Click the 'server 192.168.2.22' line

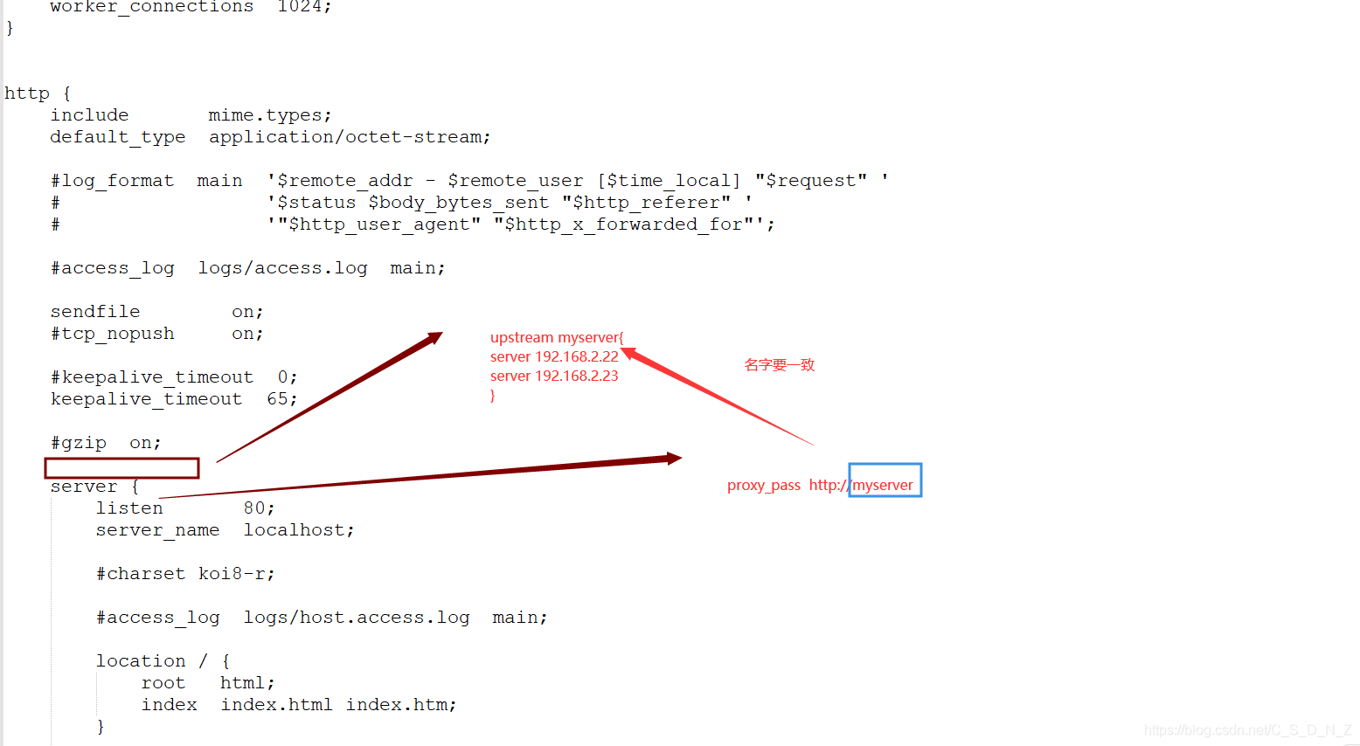pyautogui.click(x=554, y=356)
